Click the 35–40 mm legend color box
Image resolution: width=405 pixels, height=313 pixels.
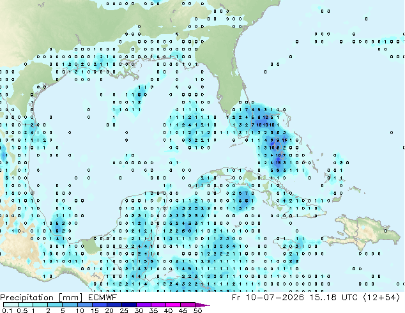[x=158, y=305]
